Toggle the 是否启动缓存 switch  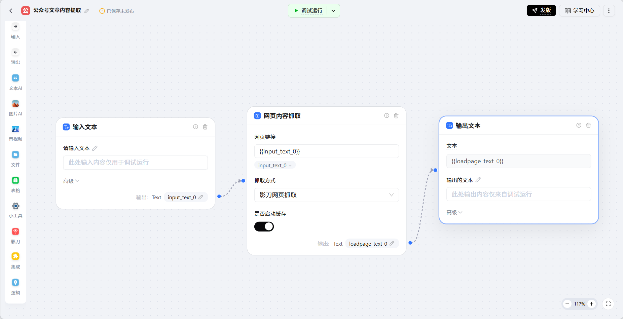(x=264, y=226)
